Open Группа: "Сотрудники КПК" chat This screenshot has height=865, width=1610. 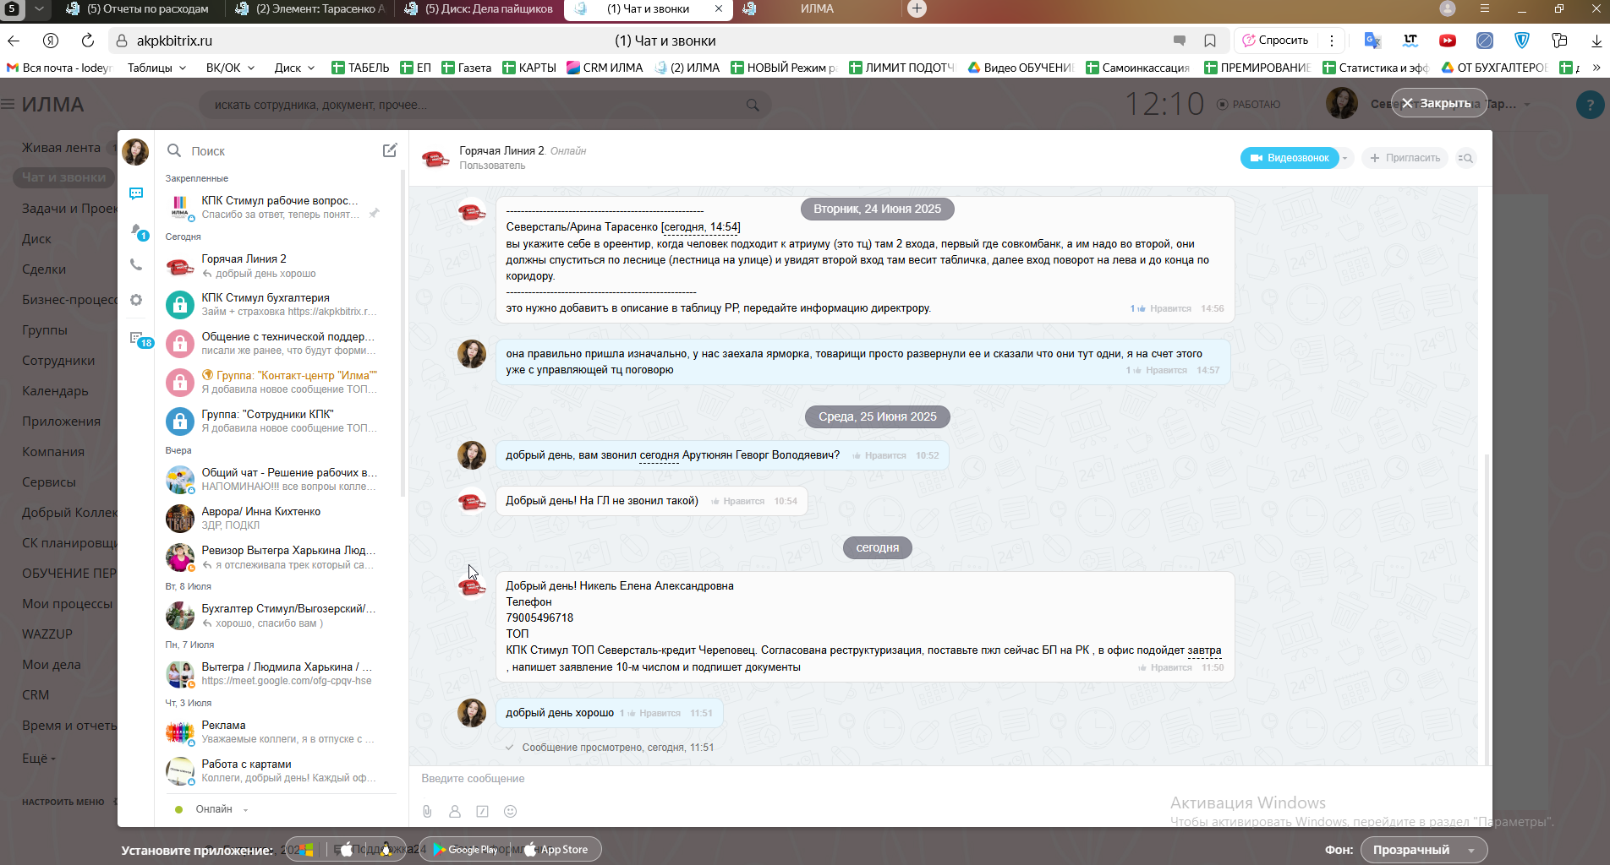pos(278,421)
